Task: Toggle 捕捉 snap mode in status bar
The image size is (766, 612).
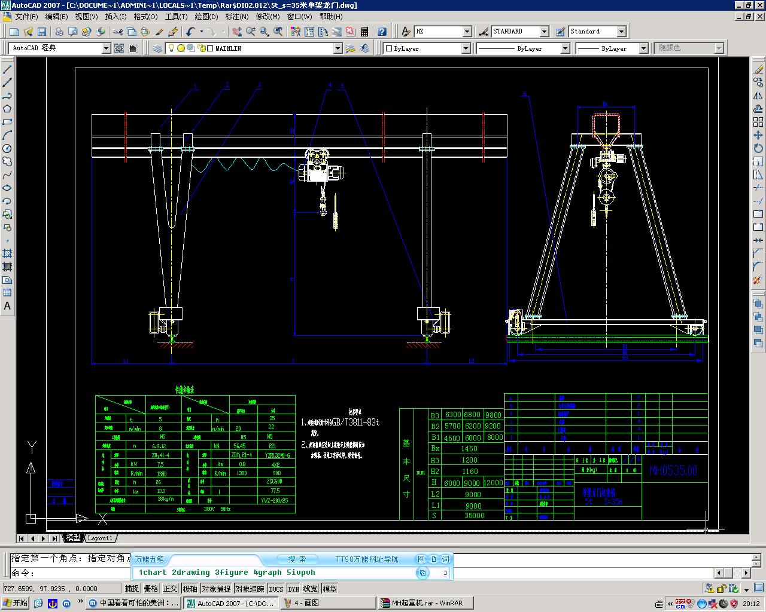Action: pos(132,589)
